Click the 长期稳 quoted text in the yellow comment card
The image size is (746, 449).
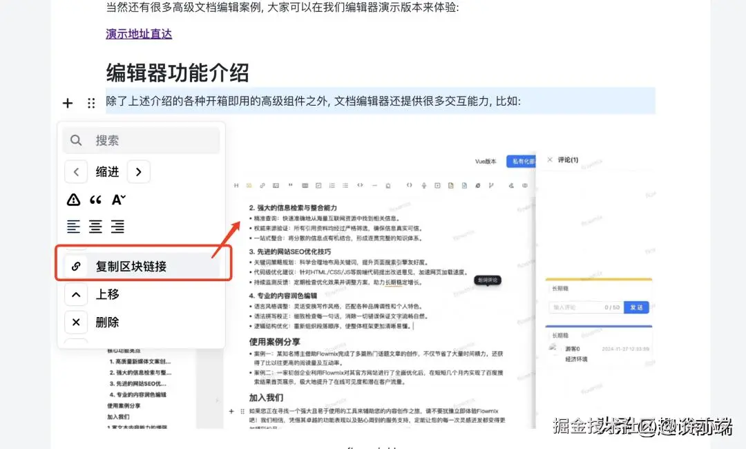pyautogui.click(x=560, y=288)
